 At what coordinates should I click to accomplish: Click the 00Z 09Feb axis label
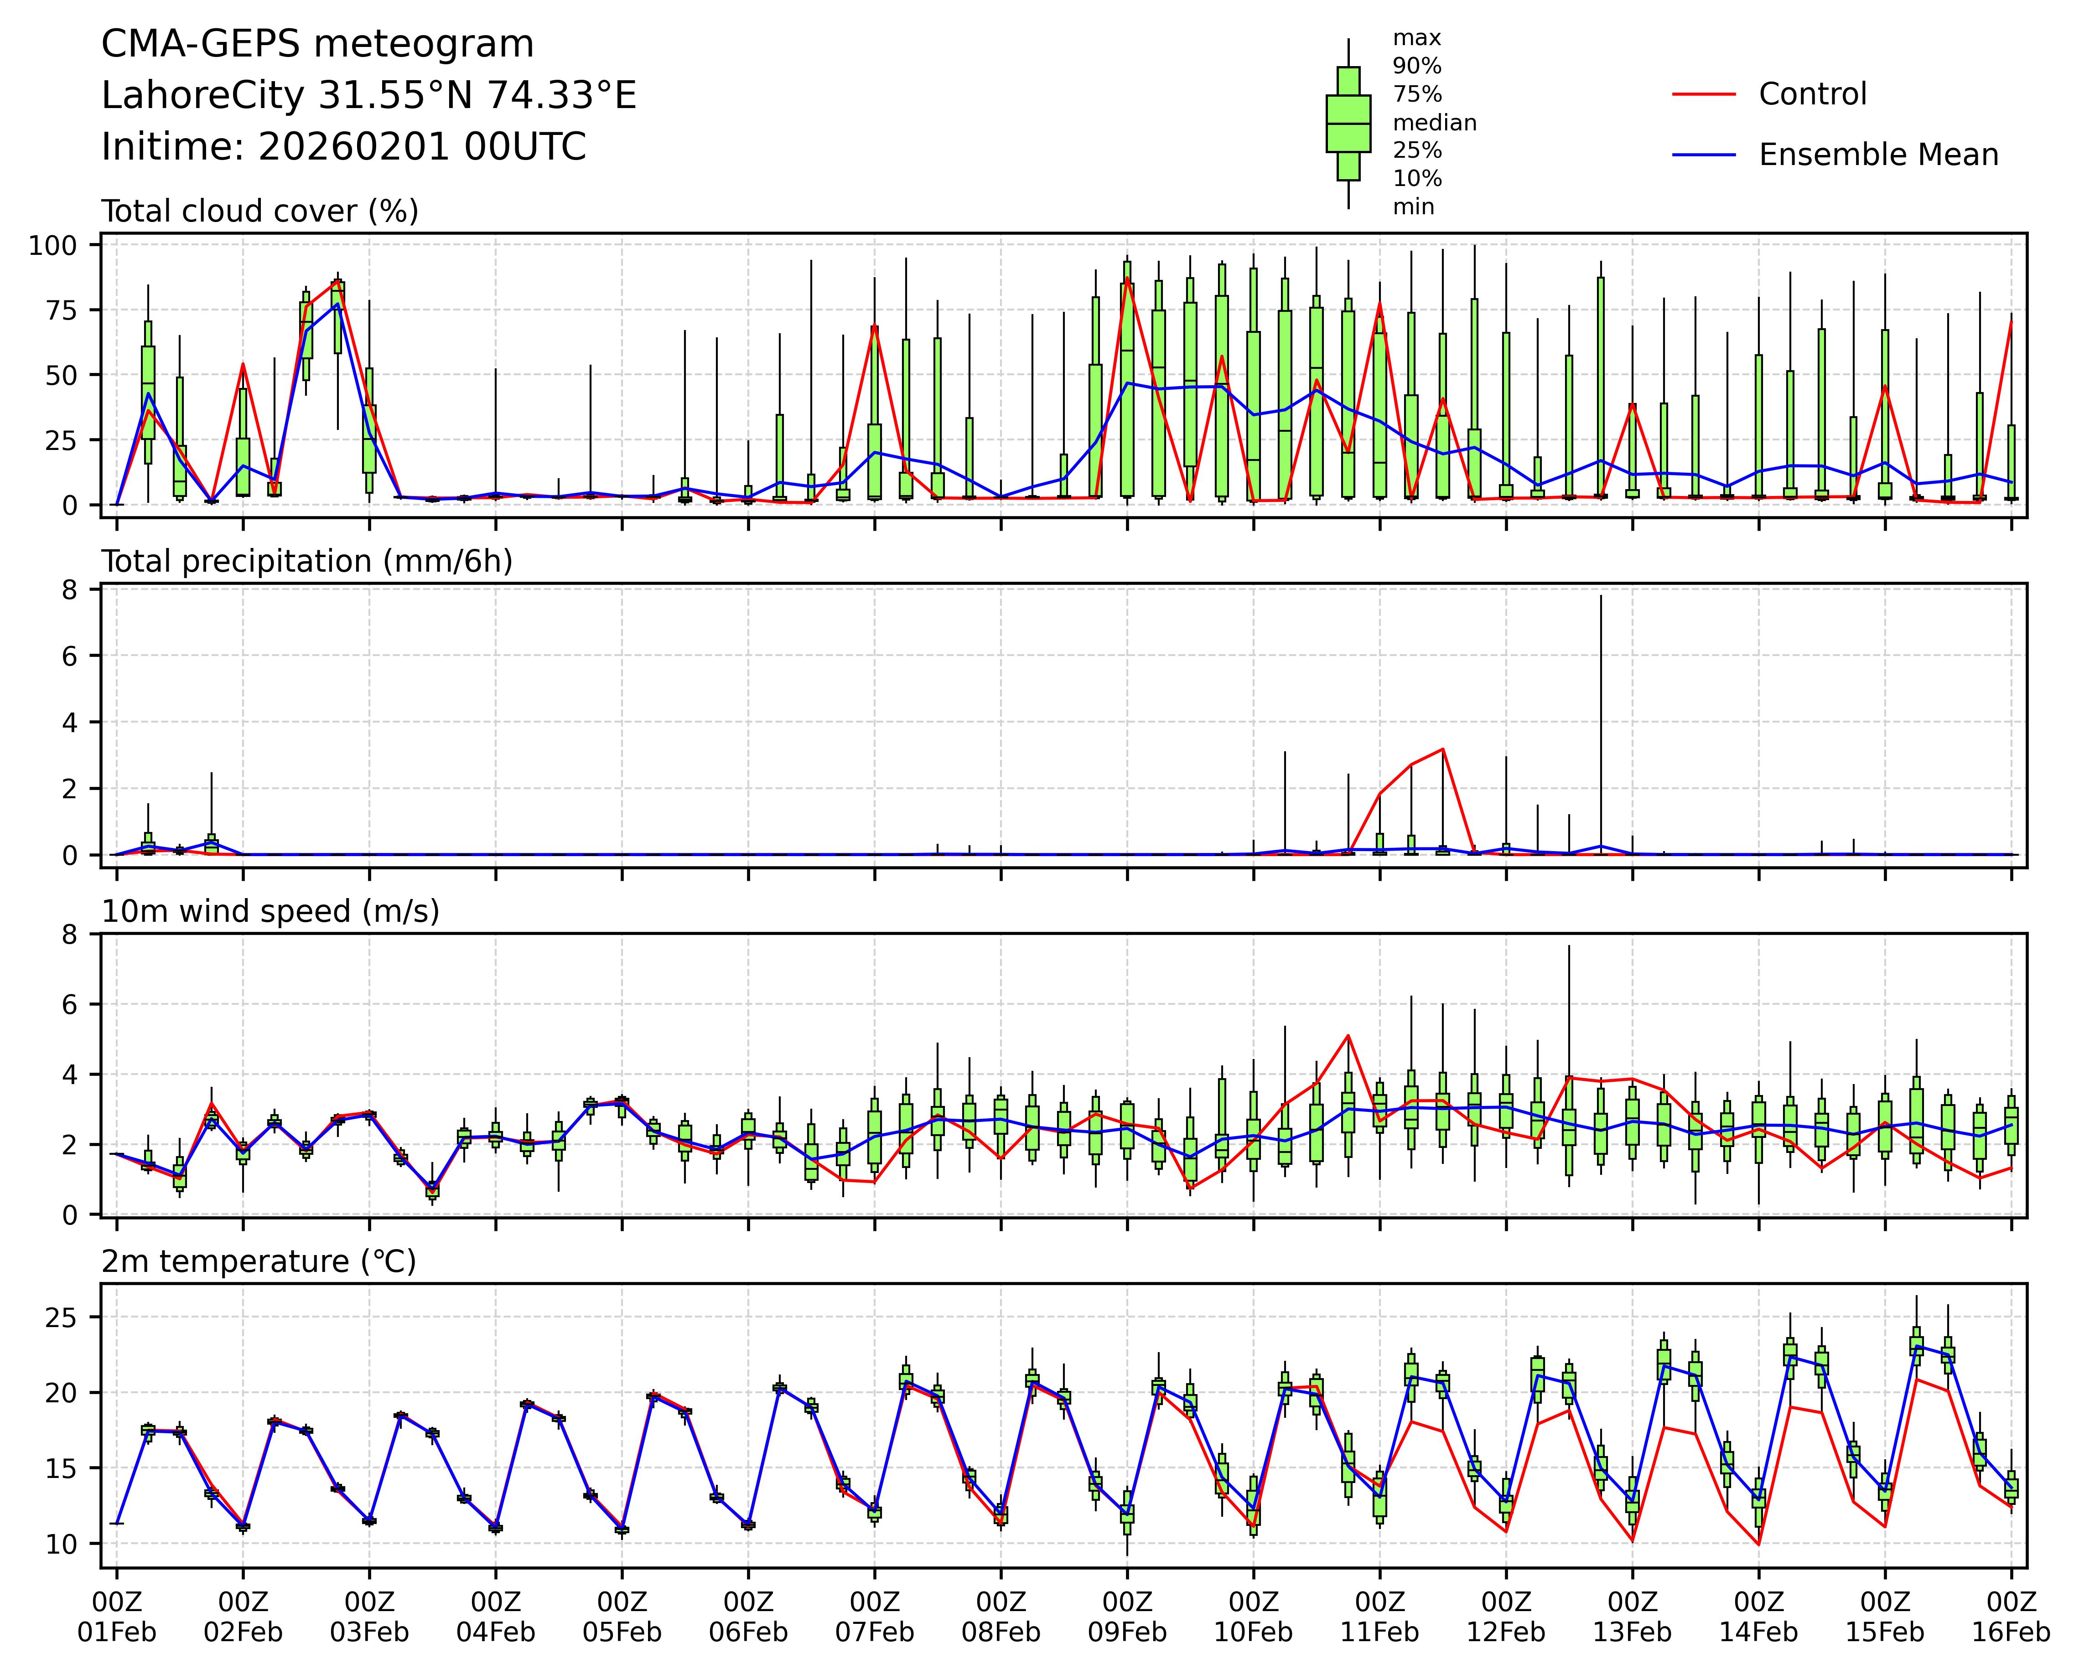[x=1127, y=1617]
